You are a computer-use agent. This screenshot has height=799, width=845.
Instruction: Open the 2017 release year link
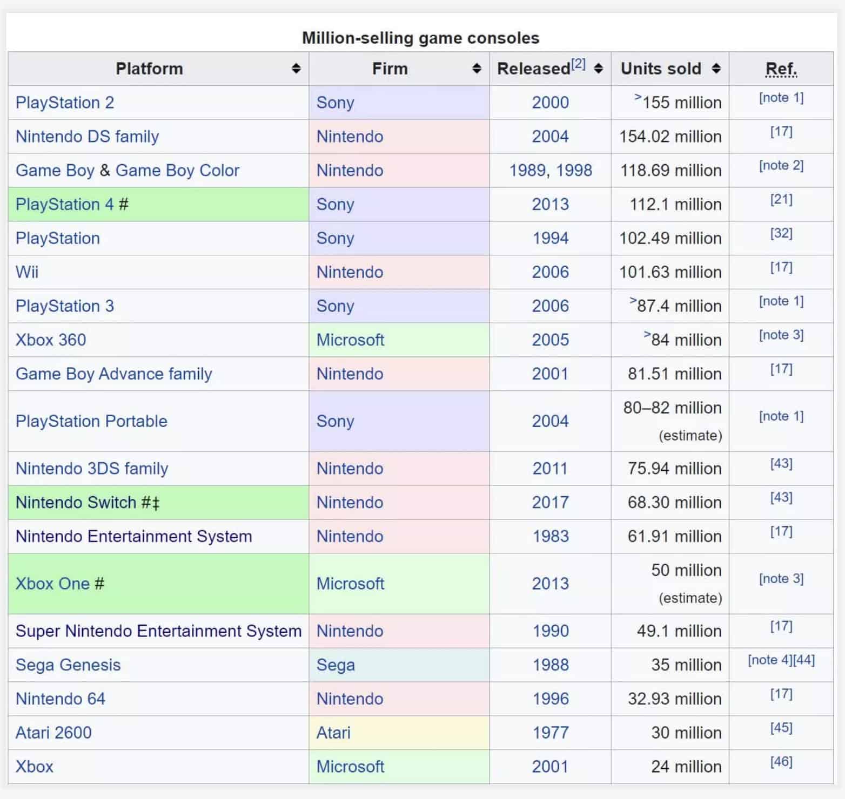coord(551,503)
